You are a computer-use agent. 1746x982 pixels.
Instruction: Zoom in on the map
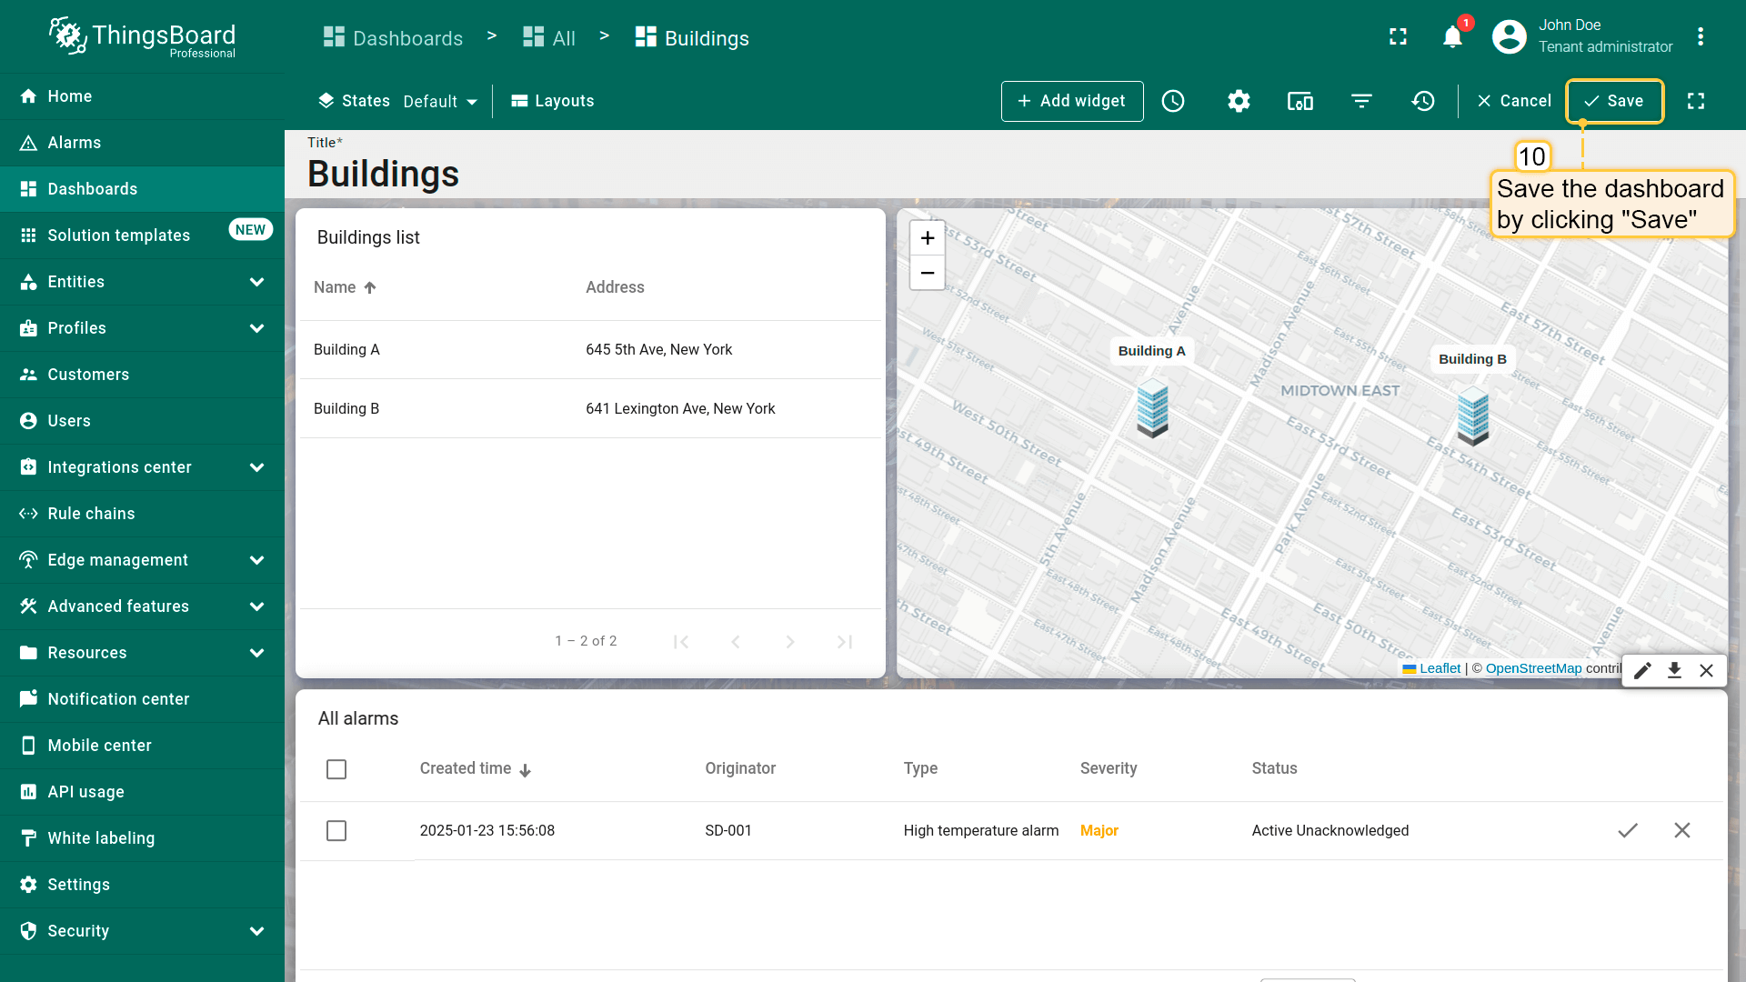click(x=927, y=238)
